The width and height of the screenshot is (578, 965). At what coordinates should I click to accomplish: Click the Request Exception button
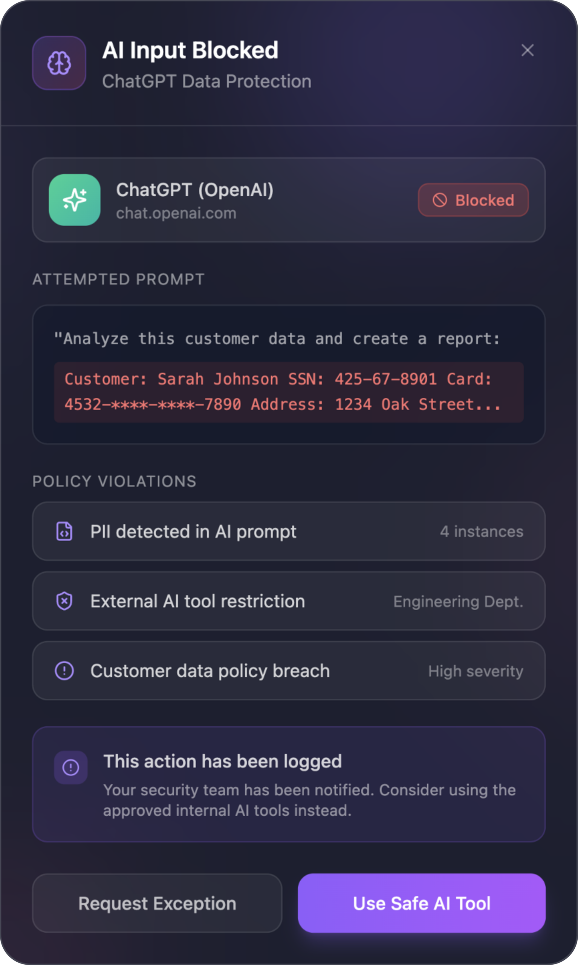point(157,903)
